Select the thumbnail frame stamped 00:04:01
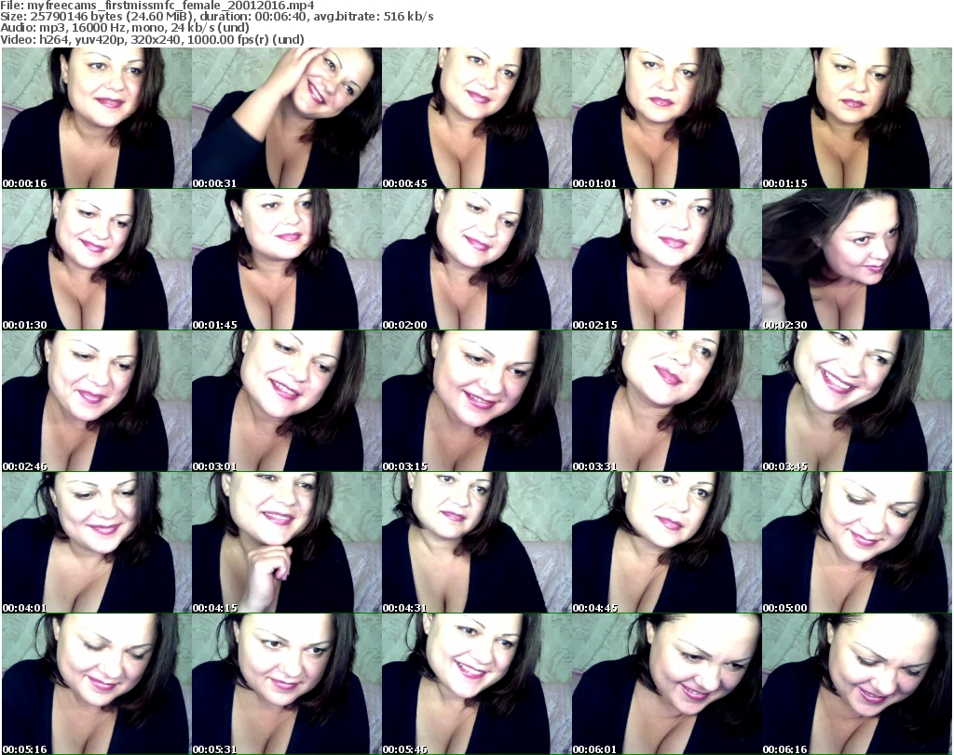 [x=97, y=543]
